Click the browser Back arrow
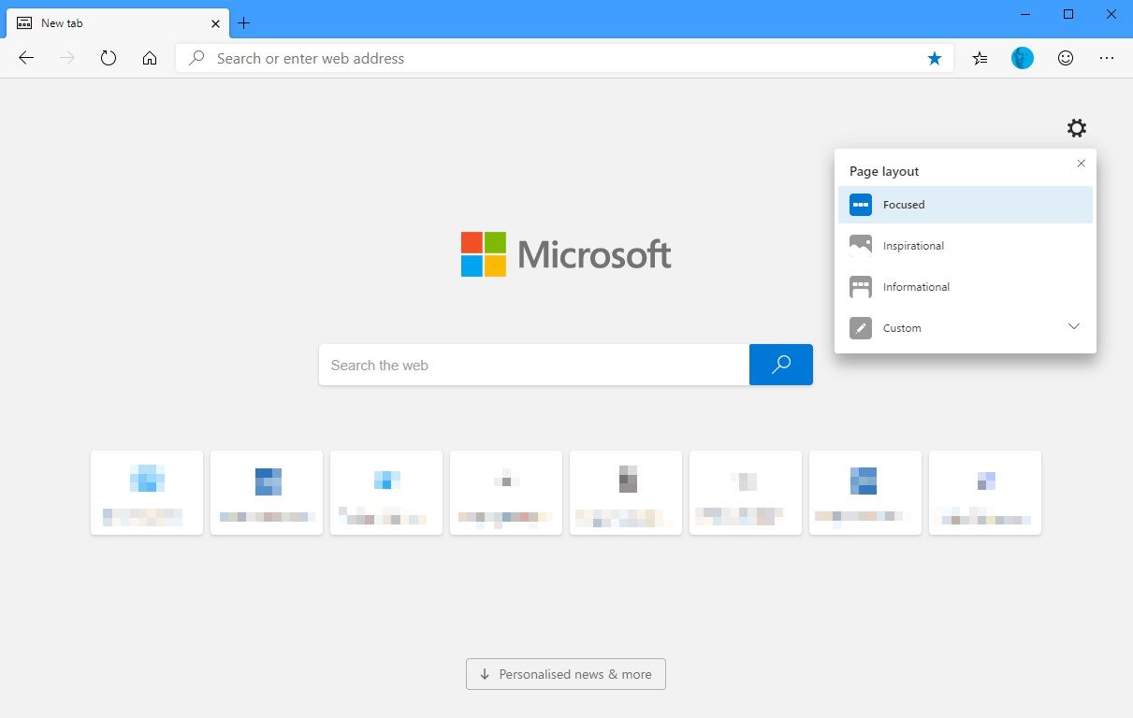This screenshot has width=1133, height=718. coord(26,58)
